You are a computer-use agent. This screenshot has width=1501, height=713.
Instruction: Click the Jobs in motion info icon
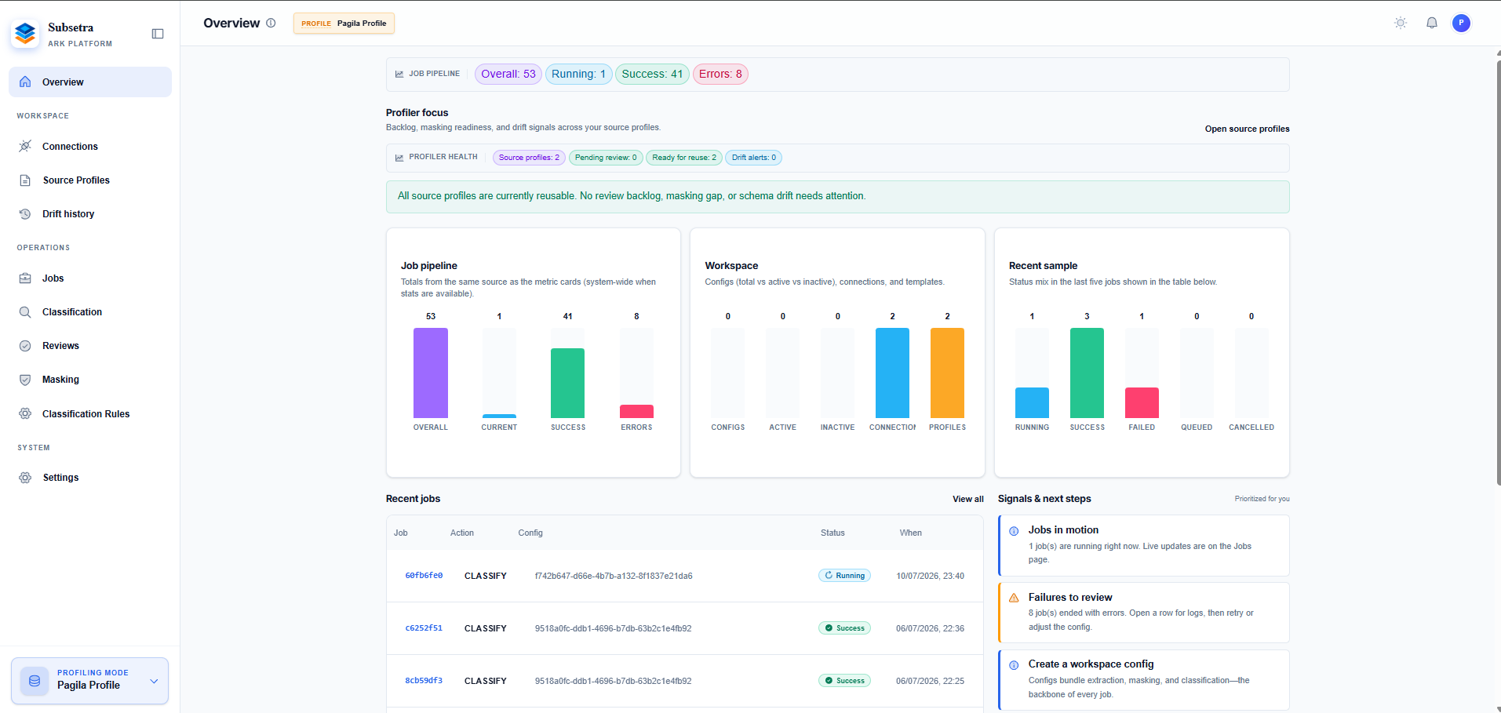coord(1014,531)
